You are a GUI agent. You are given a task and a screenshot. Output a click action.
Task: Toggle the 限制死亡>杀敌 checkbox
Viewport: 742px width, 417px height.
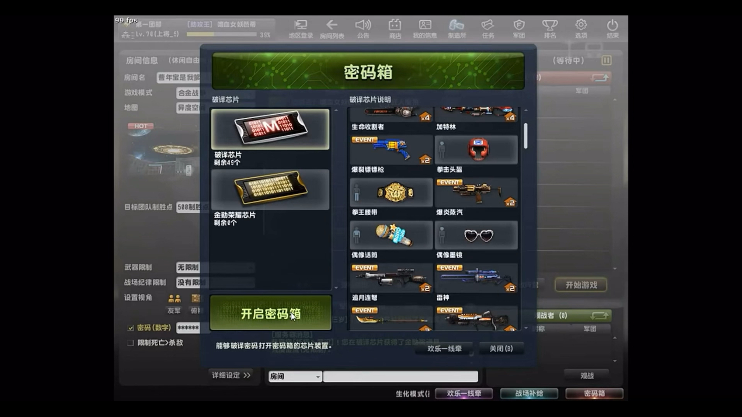pos(131,343)
